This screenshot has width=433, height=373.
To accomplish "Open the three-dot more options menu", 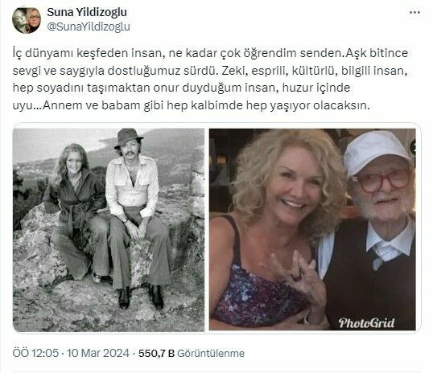I will click(414, 12).
